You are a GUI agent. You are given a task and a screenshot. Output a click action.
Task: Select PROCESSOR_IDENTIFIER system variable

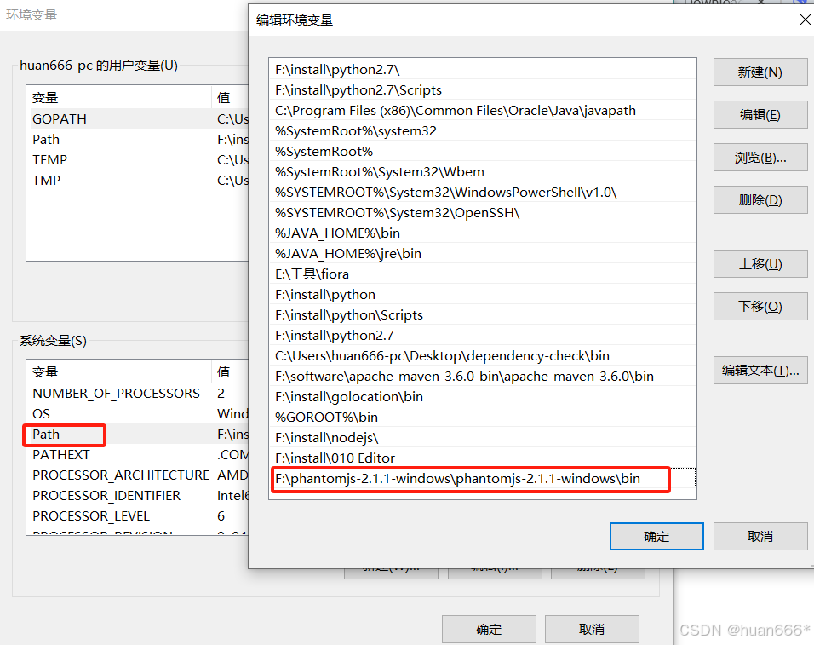pos(138,495)
